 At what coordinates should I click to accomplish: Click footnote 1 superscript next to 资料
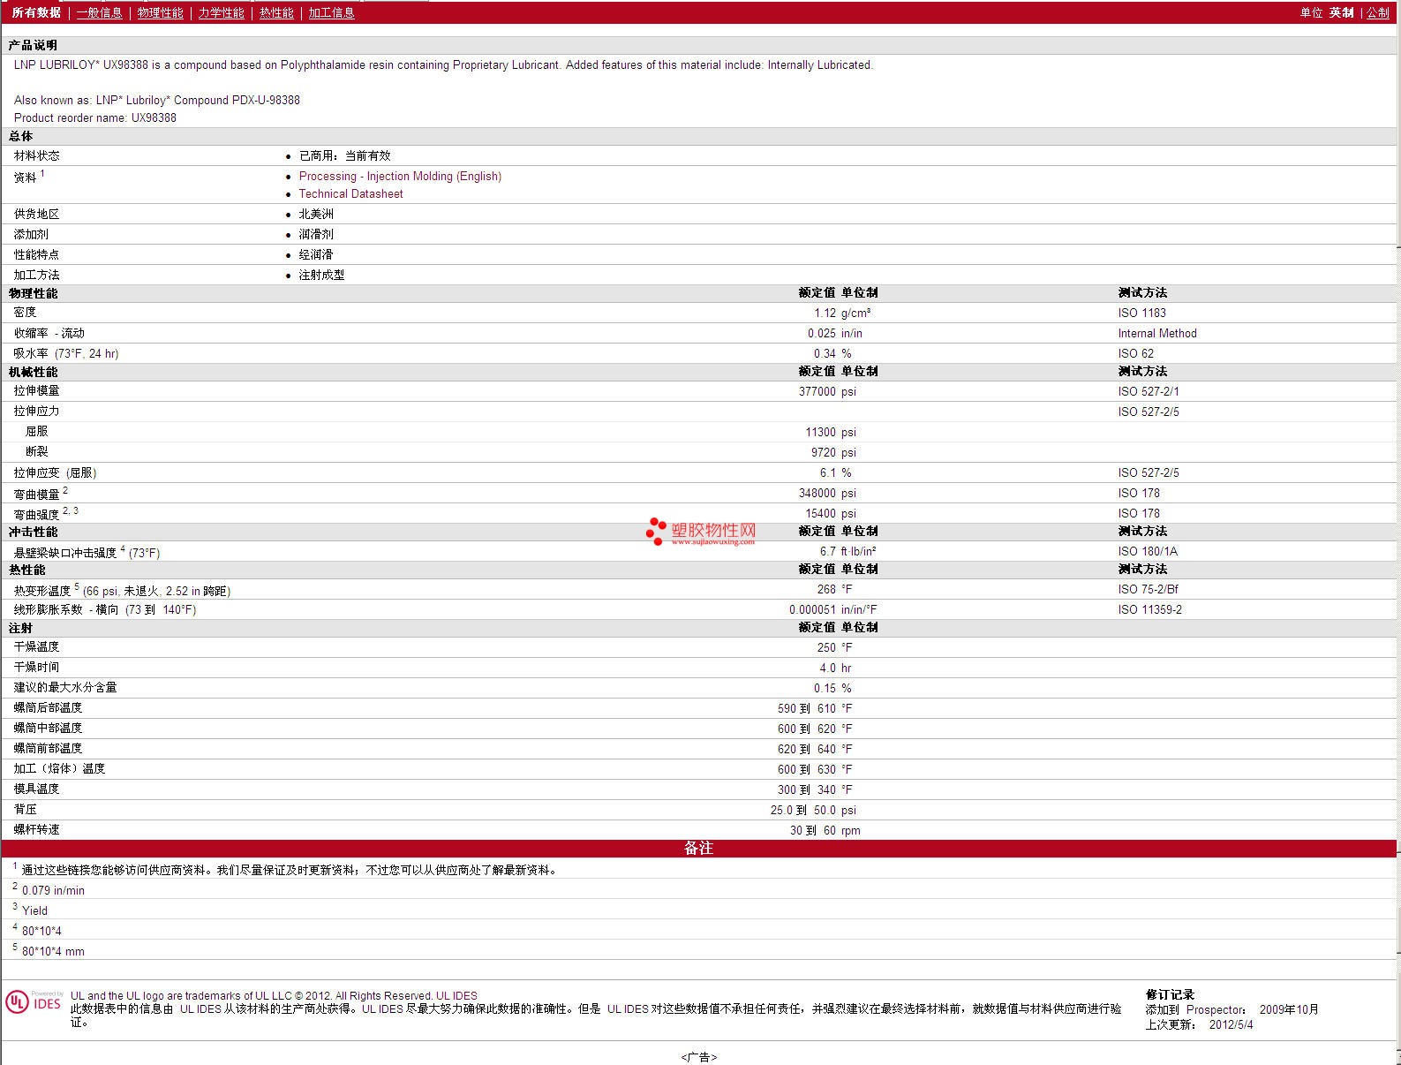click(x=42, y=174)
